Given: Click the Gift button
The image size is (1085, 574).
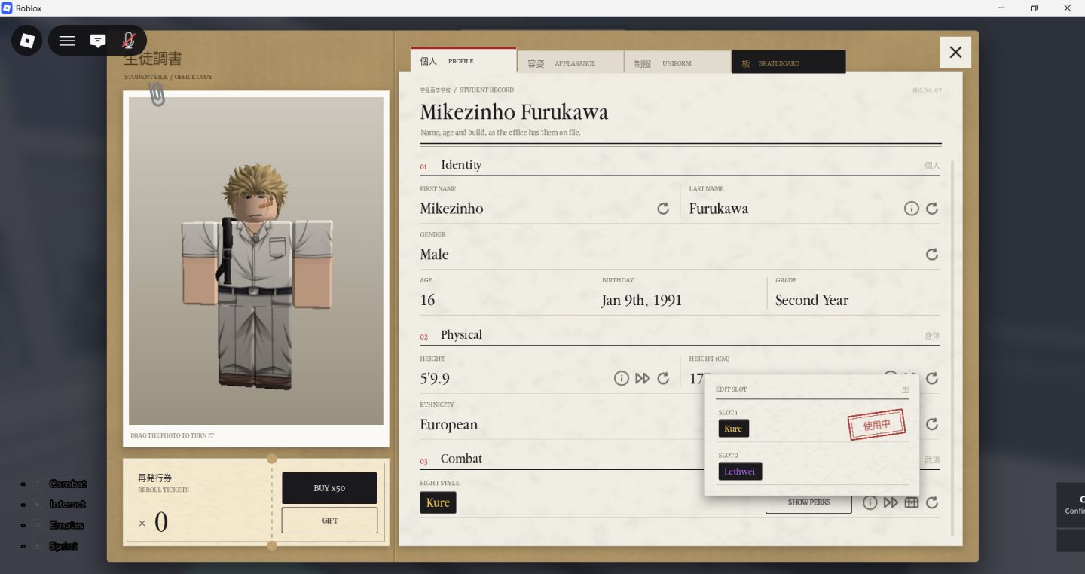Looking at the screenshot, I should point(329,521).
